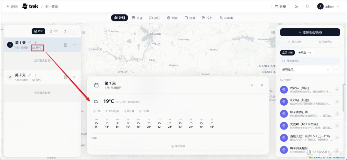This screenshot has width=347, height=160.
Task: Go back using the 返回 arrow
Action: [12, 7]
